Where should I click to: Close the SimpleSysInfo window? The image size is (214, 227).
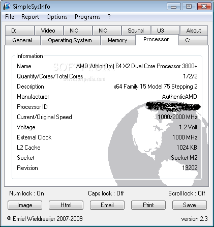204,7
